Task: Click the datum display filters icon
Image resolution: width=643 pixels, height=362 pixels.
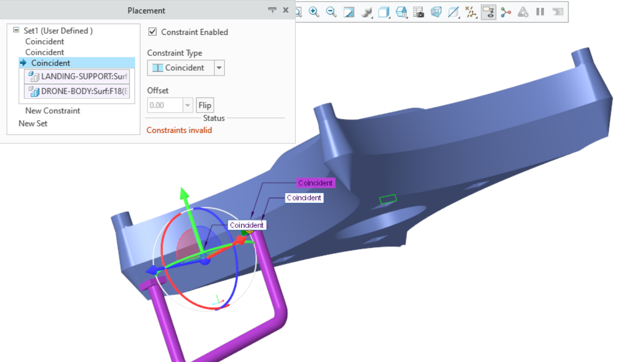Action: [x=470, y=12]
